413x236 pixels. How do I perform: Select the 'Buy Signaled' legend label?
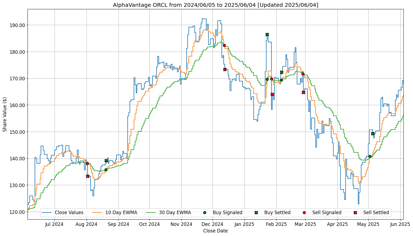(x=228, y=213)
